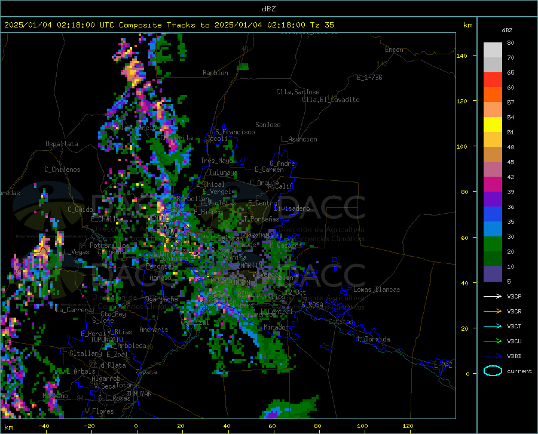The image size is (538, 434).
Task: Click the 'L_Vegas' map label
Action: click(x=77, y=252)
